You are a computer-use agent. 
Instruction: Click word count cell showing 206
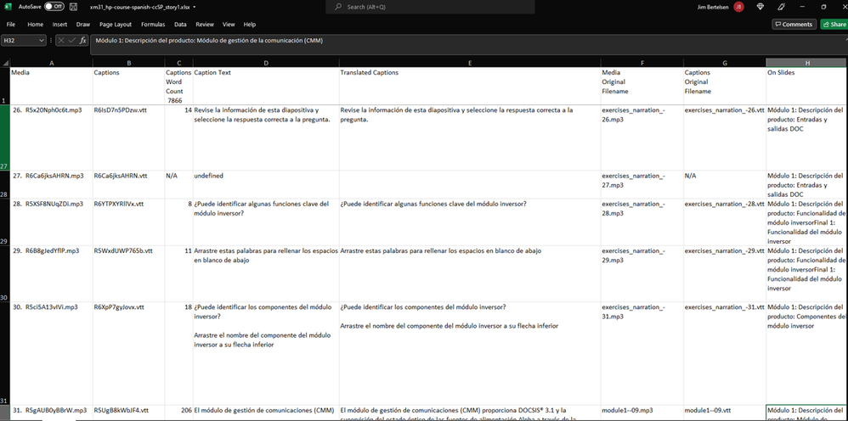pyautogui.click(x=178, y=413)
